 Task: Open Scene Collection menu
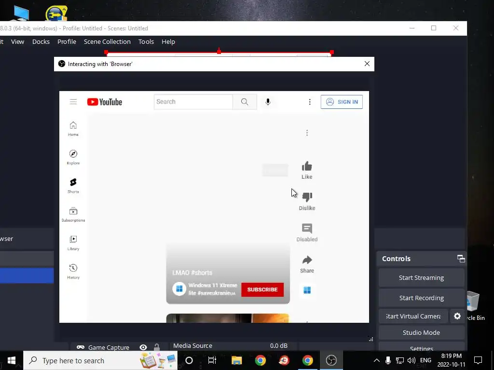point(107,41)
